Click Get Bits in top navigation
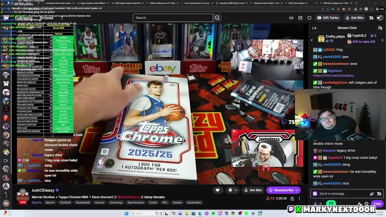 [x=354, y=18]
